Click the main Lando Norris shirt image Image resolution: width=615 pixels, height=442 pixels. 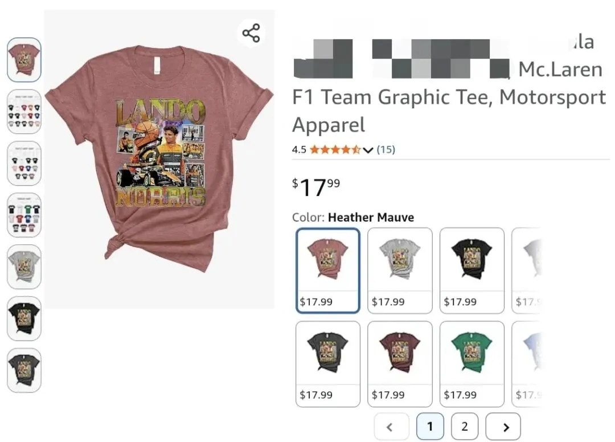[159, 159]
